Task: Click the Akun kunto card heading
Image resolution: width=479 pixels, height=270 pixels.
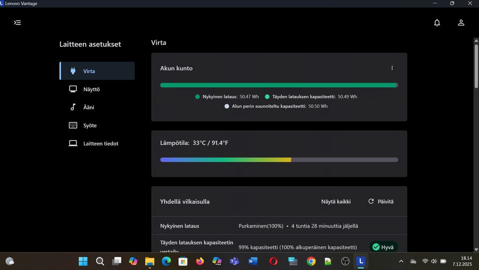Action: tap(176, 68)
